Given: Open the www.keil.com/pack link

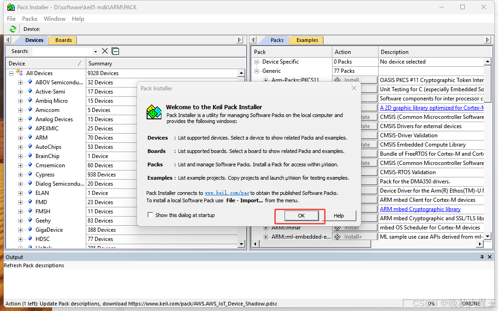Looking at the screenshot, I should click(x=227, y=193).
